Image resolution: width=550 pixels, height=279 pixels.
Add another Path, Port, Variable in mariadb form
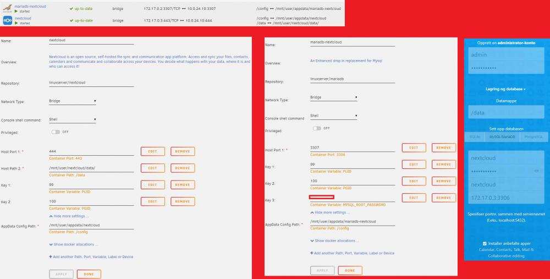353,253
